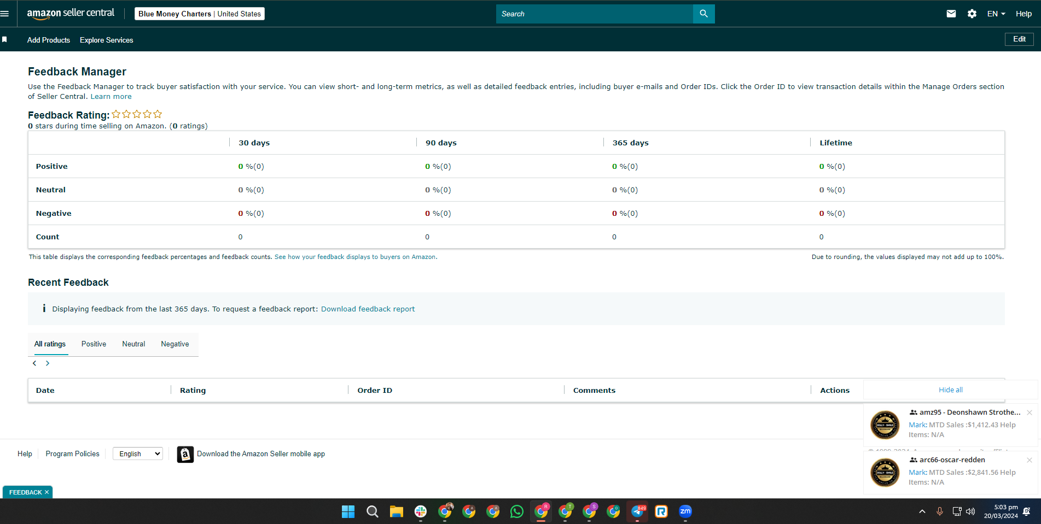Screen dimensions: 1041x524
Task: Click the avatar on arc66-oscar-redden notification
Action: click(885, 472)
